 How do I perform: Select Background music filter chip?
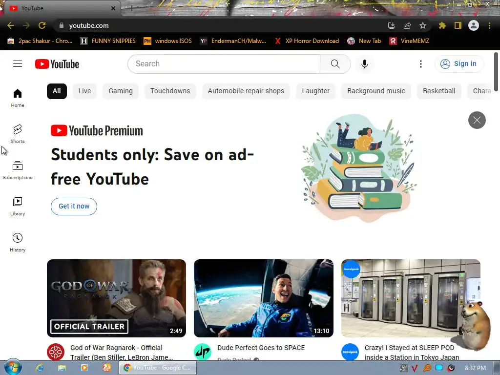[376, 91]
